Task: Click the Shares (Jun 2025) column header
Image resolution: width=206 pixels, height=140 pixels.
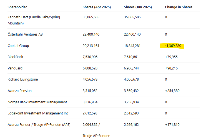Action: click(138, 7)
